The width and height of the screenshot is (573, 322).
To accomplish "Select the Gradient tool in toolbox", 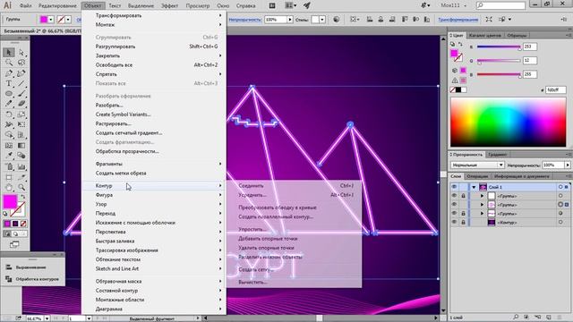I will pyautogui.click(x=21, y=146).
